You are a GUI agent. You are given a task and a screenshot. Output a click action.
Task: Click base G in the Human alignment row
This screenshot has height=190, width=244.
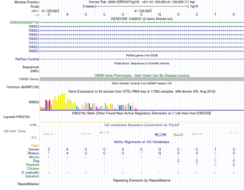point(160,149)
